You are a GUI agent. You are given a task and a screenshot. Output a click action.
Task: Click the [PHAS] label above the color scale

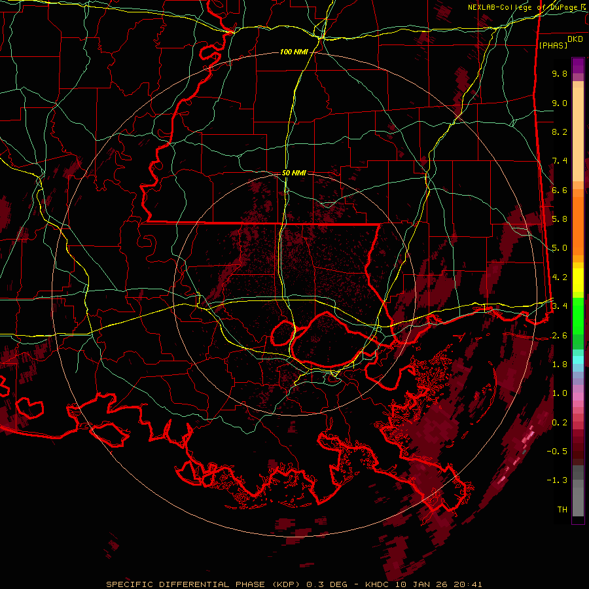[x=553, y=45]
